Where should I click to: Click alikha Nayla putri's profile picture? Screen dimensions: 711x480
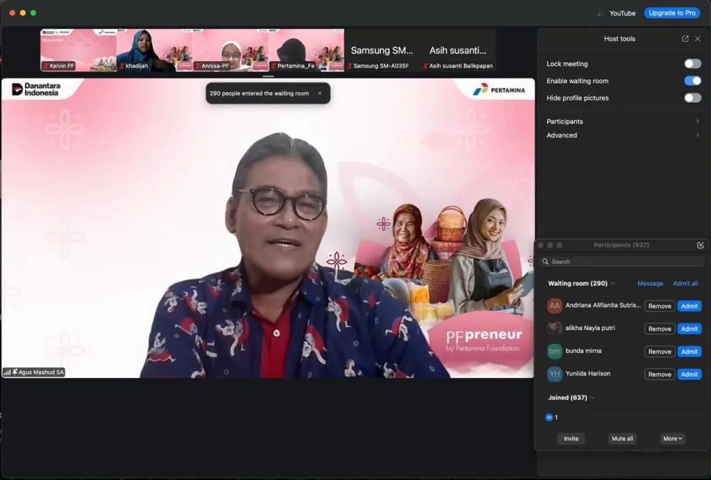554,329
